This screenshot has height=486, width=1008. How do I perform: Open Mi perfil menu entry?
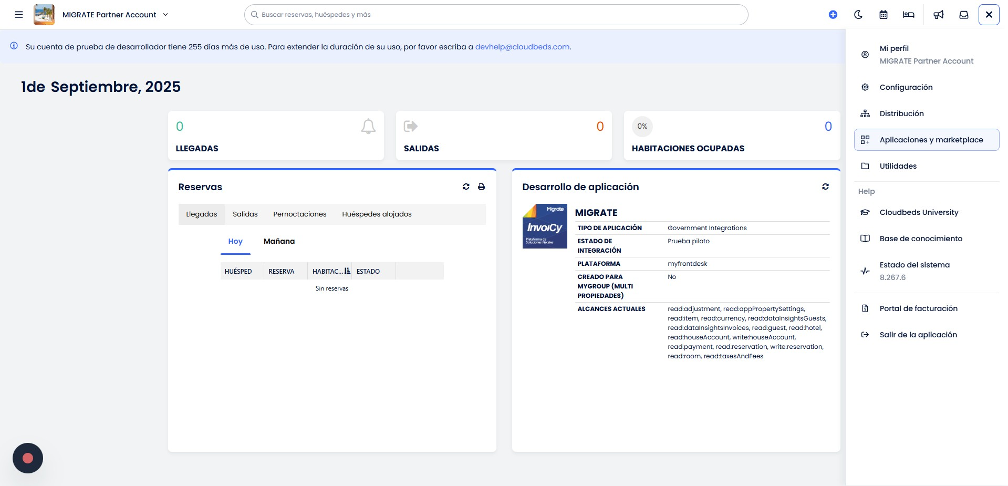click(927, 55)
